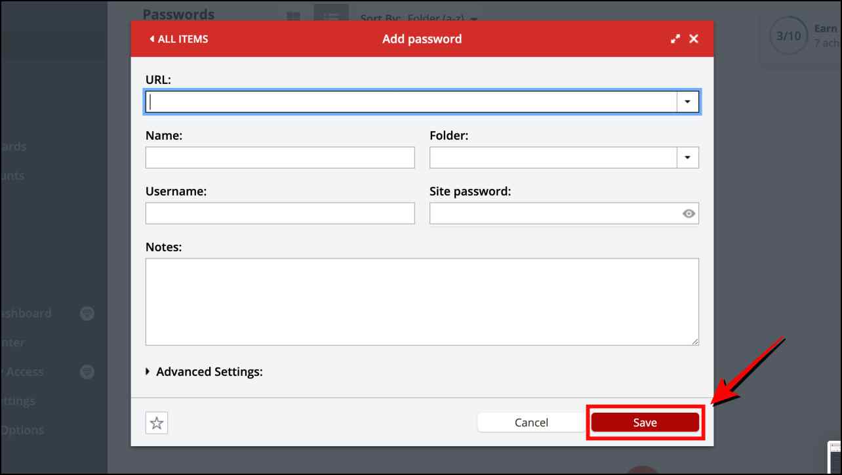Focus the Username input field
Screen dimensions: 842x475
pyautogui.click(x=280, y=213)
